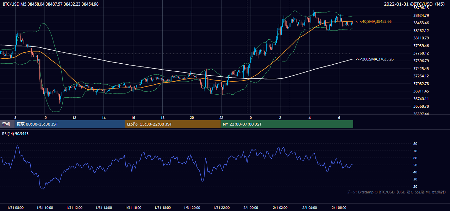450x211 pixels.
Task: Click the 1/31 18:00 time label
Action: 162,208
